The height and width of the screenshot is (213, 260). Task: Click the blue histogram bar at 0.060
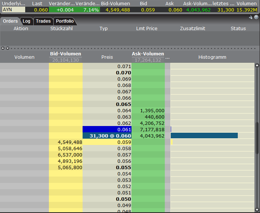204,136
